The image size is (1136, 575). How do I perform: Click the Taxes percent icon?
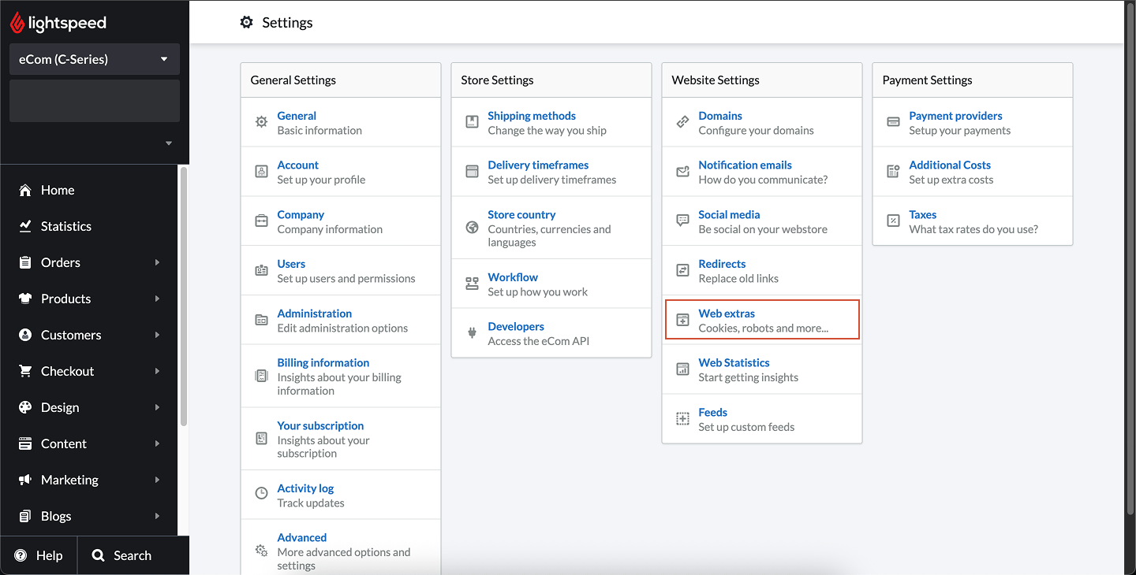tap(893, 221)
